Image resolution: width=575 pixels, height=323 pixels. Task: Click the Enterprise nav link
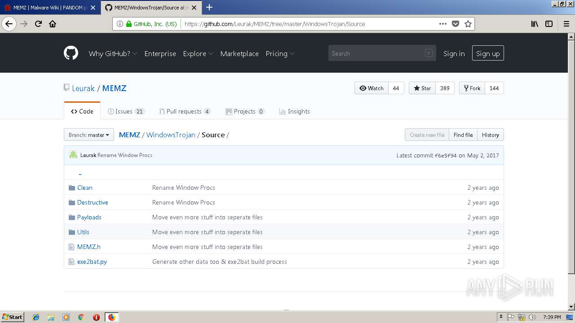[x=160, y=53]
